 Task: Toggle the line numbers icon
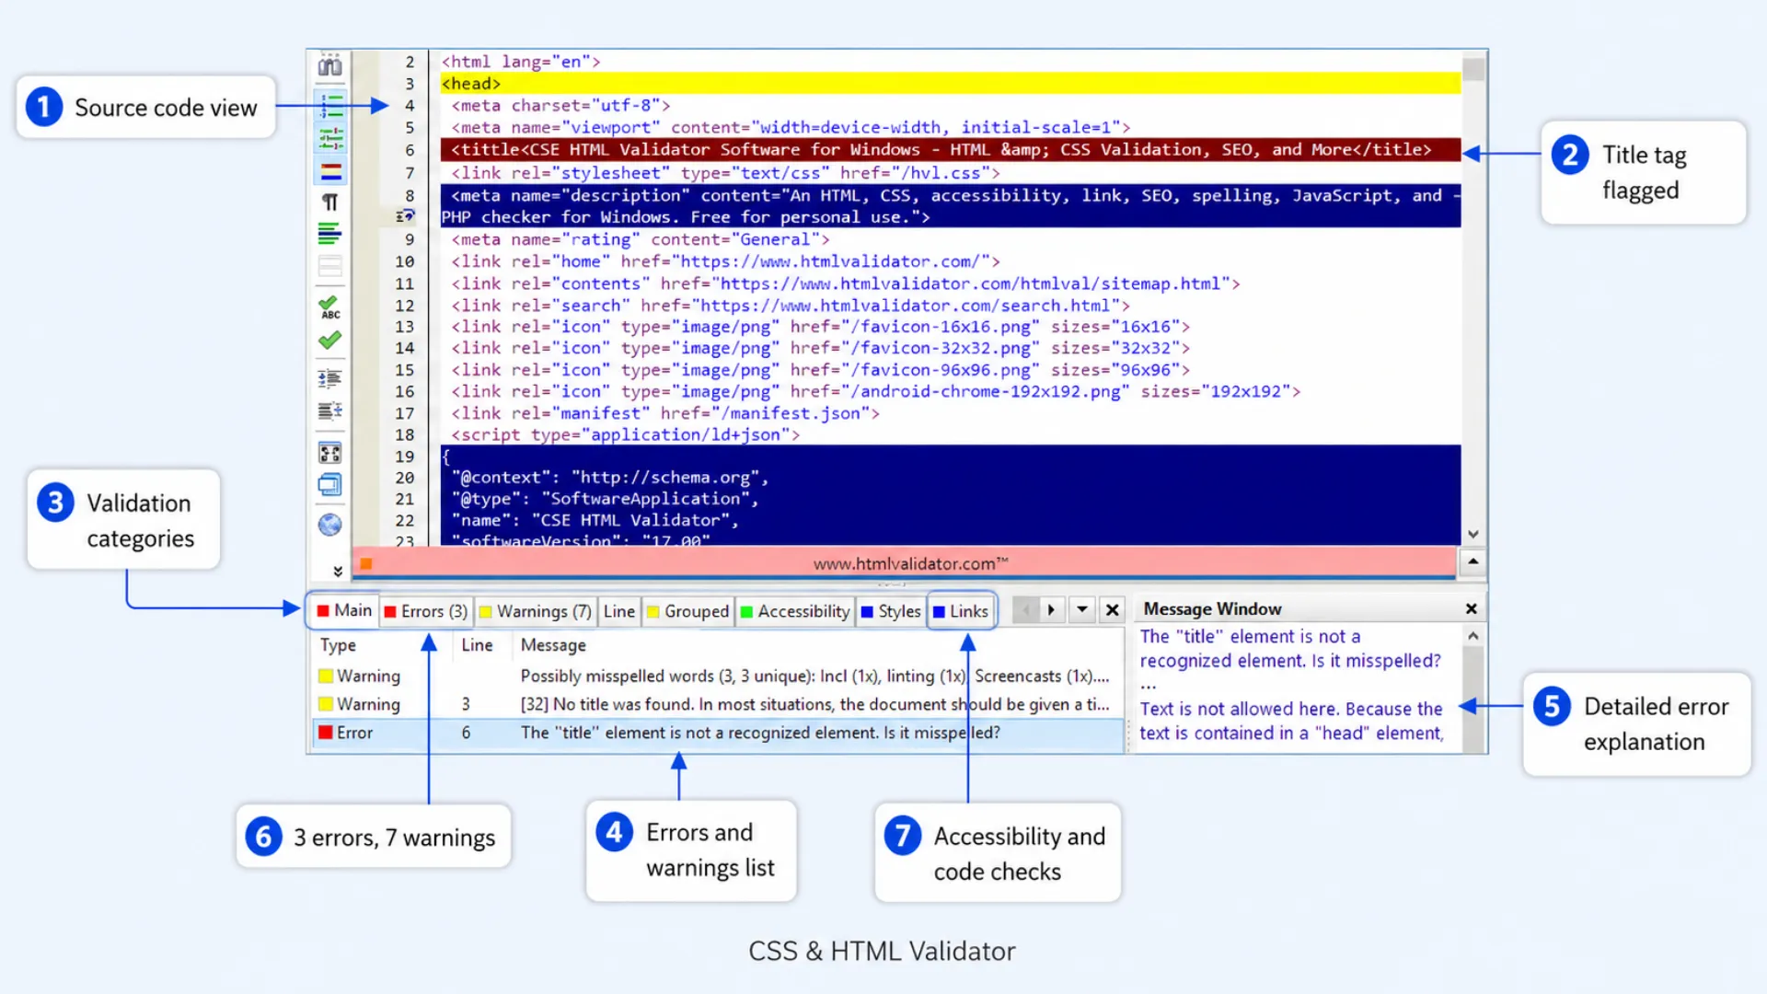[x=330, y=105]
